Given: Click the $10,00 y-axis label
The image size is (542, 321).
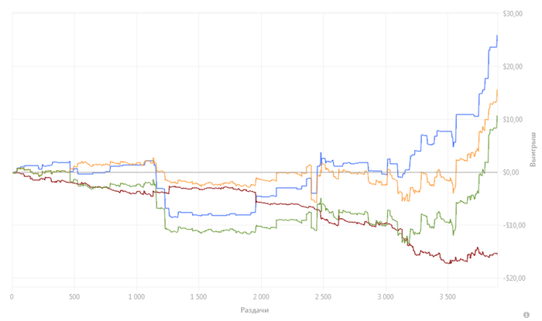Looking at the screenshot, I should [513, 119].
